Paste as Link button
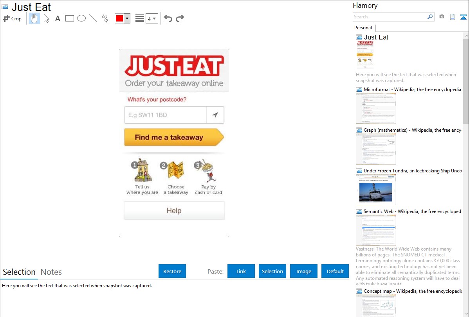Screen dimensions: 469x317 tap(241, 271)
